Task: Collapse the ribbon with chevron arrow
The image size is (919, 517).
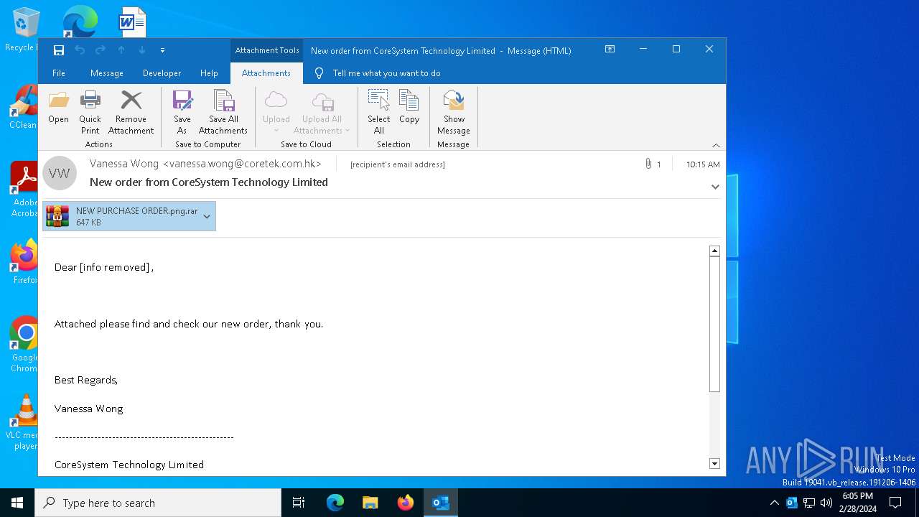Action: click(x=716, y=145)
